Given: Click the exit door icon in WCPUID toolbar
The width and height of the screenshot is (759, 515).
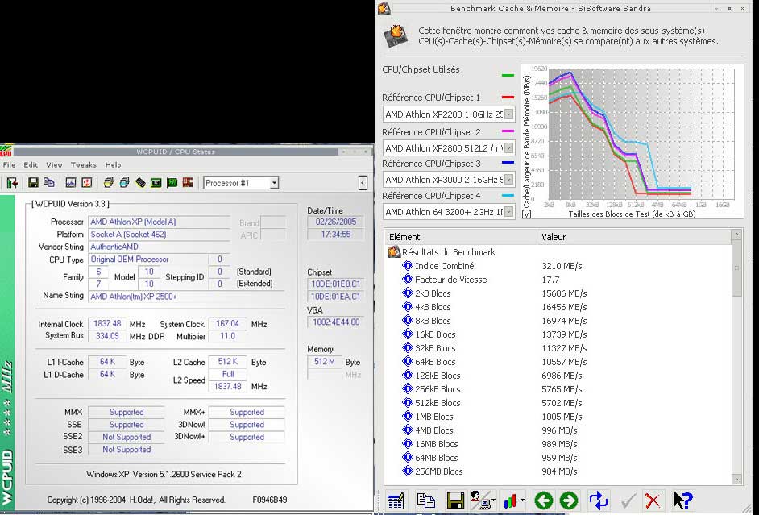Looking at the screenshot, I should point(12,182).
